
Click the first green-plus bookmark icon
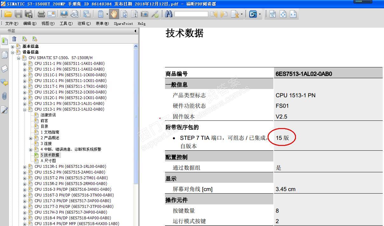[x=24, y=39]
